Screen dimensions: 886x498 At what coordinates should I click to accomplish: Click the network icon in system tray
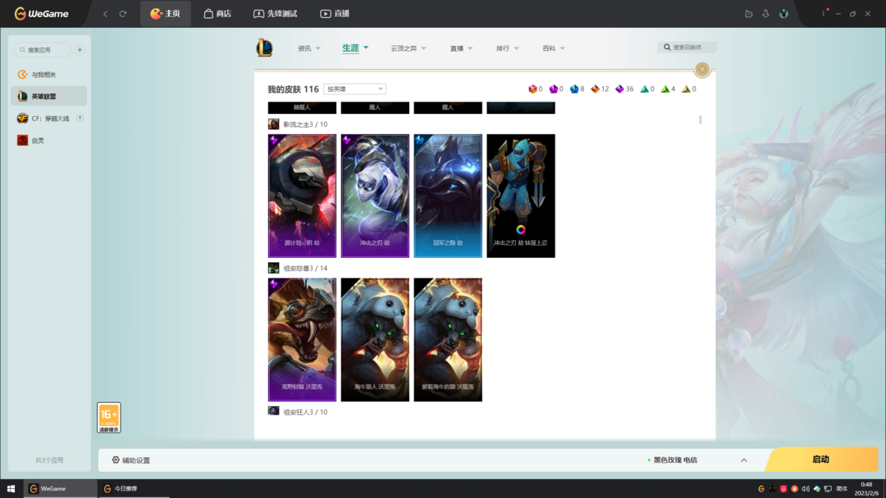pyautogui.click(x=828, y=488)
